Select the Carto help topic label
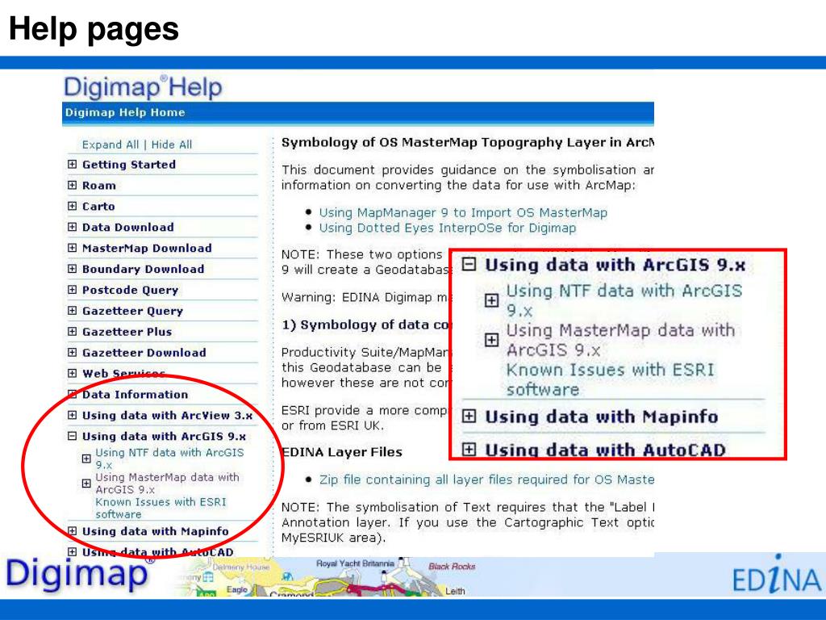The height and width of the screenshot is (620, 826). click(x=98, y=206)
